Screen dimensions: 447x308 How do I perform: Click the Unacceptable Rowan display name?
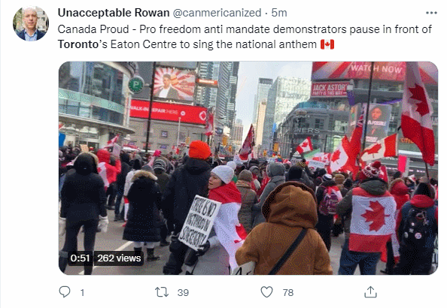114,13
